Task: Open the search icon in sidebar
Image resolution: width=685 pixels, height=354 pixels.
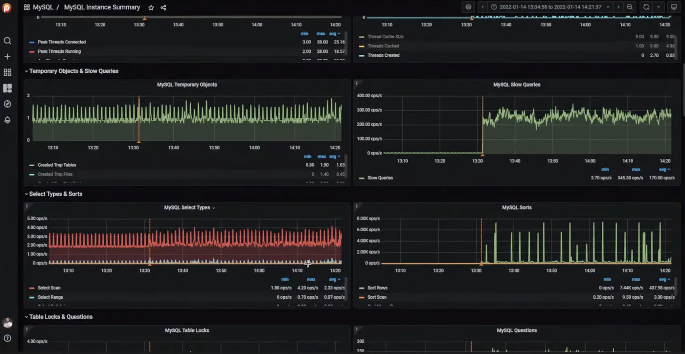Action: 7,41
